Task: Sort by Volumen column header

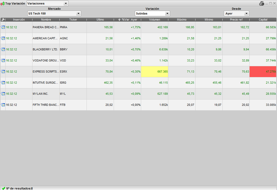Action: click(x=155, y=20)
